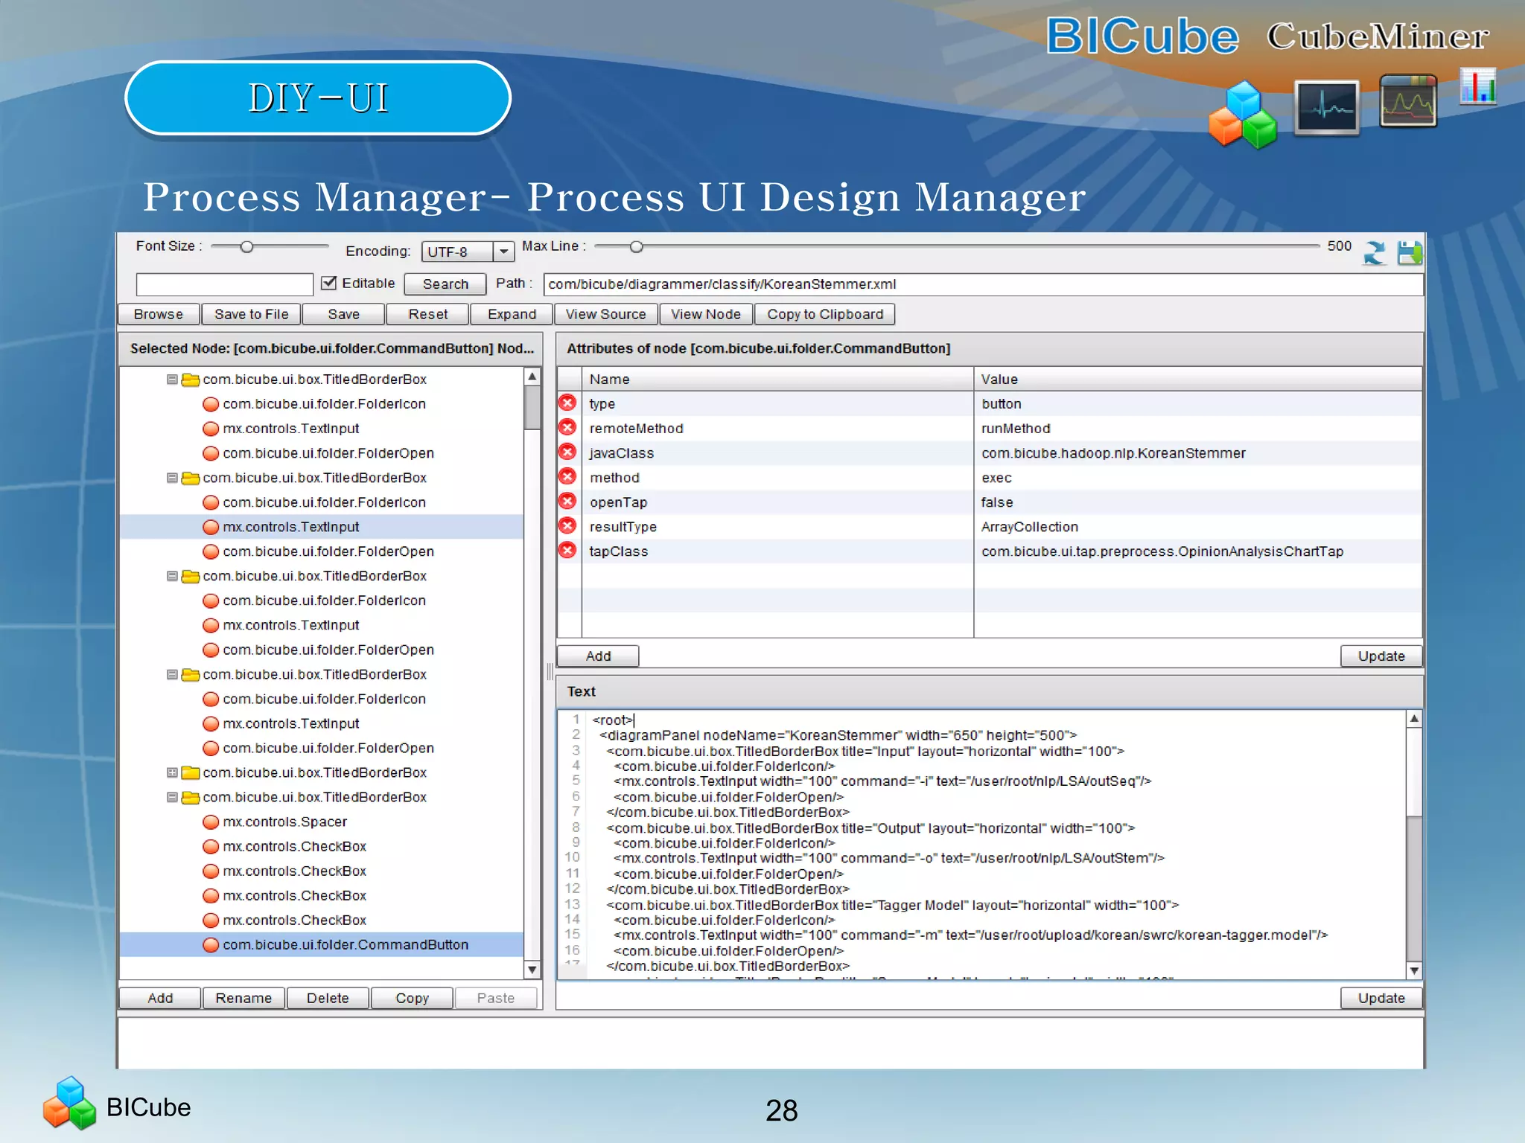Collapse the second TitledBorderBox node

(x=172, y=478)
